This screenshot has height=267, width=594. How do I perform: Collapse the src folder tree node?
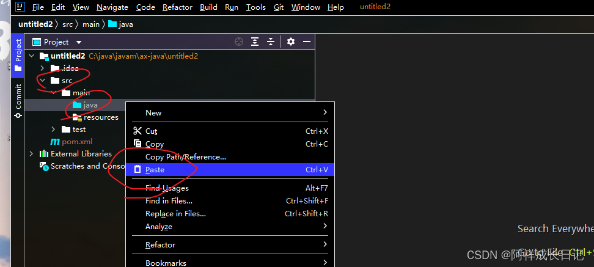42,81
